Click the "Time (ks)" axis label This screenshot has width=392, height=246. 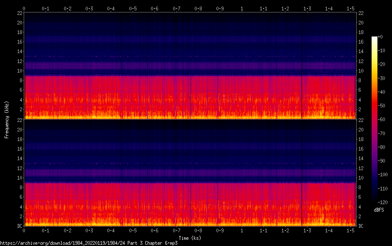(x=190, y=238)
